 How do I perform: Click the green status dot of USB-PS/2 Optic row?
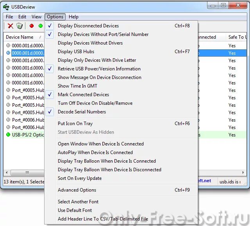click(8, 135)
